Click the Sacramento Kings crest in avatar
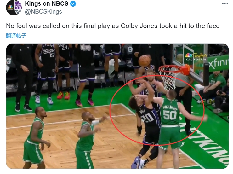 [18, 8]
